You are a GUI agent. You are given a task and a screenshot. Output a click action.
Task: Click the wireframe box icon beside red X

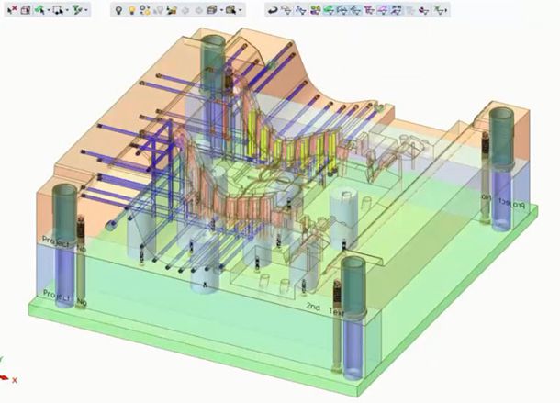tap(27, 9)
